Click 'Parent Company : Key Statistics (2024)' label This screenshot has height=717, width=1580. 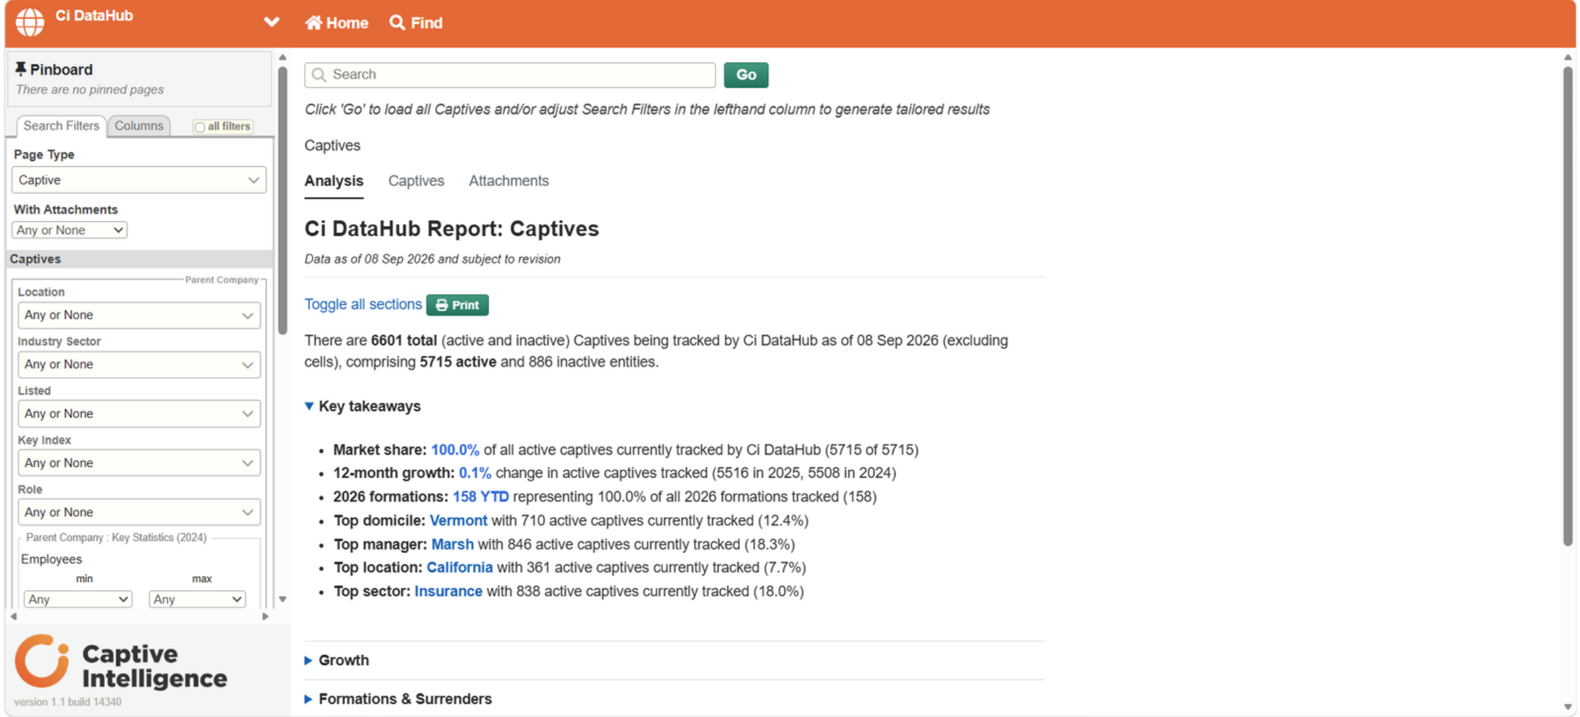click(116, 538)
